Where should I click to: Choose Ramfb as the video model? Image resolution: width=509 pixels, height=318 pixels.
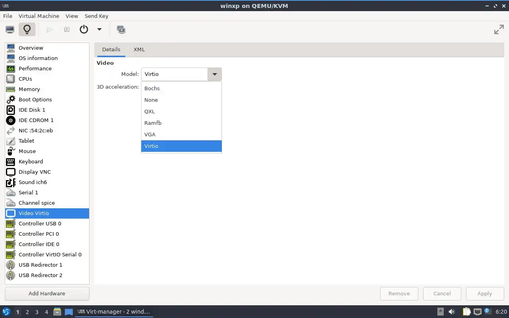coord(181,123)
